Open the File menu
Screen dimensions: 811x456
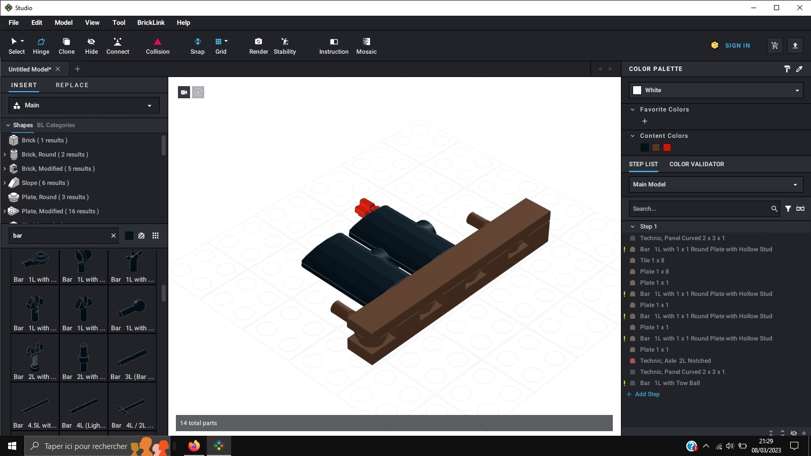14,23
